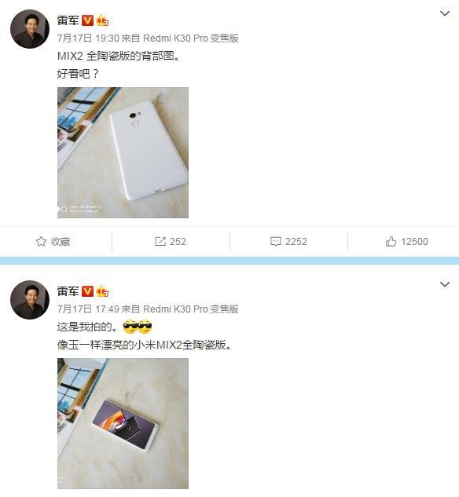This screenshot has width=459, height=497.
Task: Click the orange V verified badge on second post
Action: [87, 291]
